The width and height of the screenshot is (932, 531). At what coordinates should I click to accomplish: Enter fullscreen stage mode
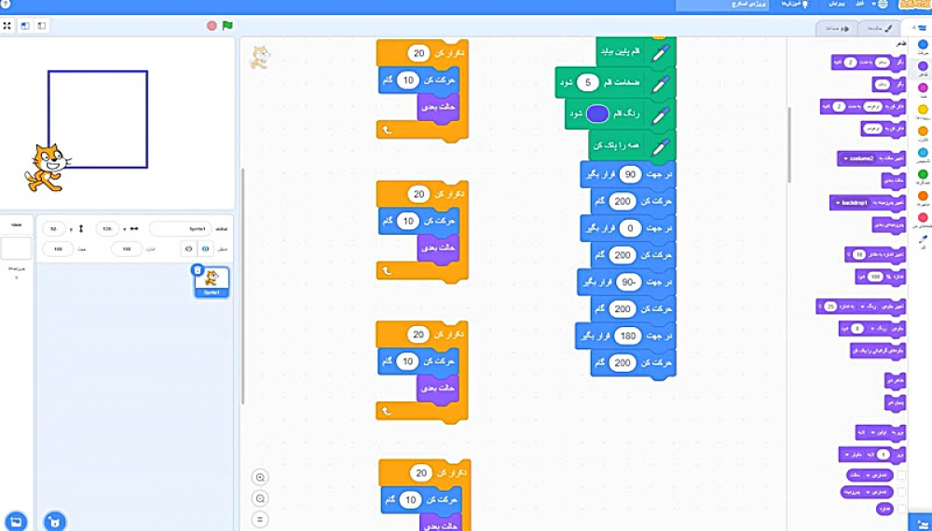pos(7,25)
